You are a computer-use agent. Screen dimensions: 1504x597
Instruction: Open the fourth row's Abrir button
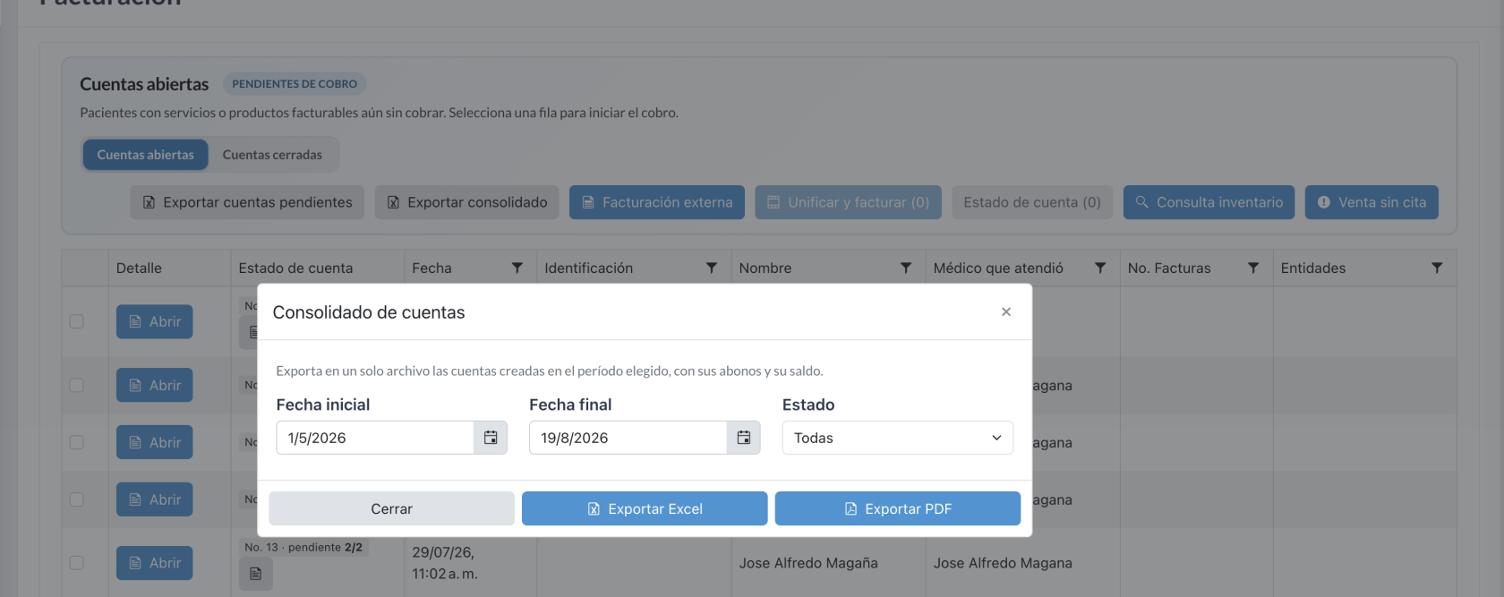click(x=155, y=499)
